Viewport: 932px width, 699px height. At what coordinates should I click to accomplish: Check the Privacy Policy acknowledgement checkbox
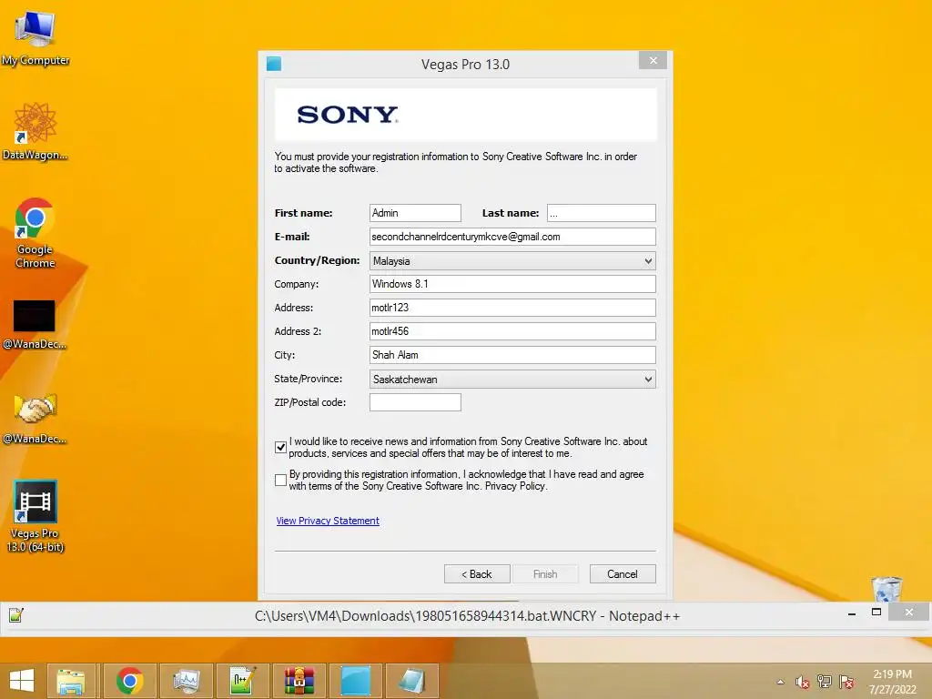coord(280,480)
